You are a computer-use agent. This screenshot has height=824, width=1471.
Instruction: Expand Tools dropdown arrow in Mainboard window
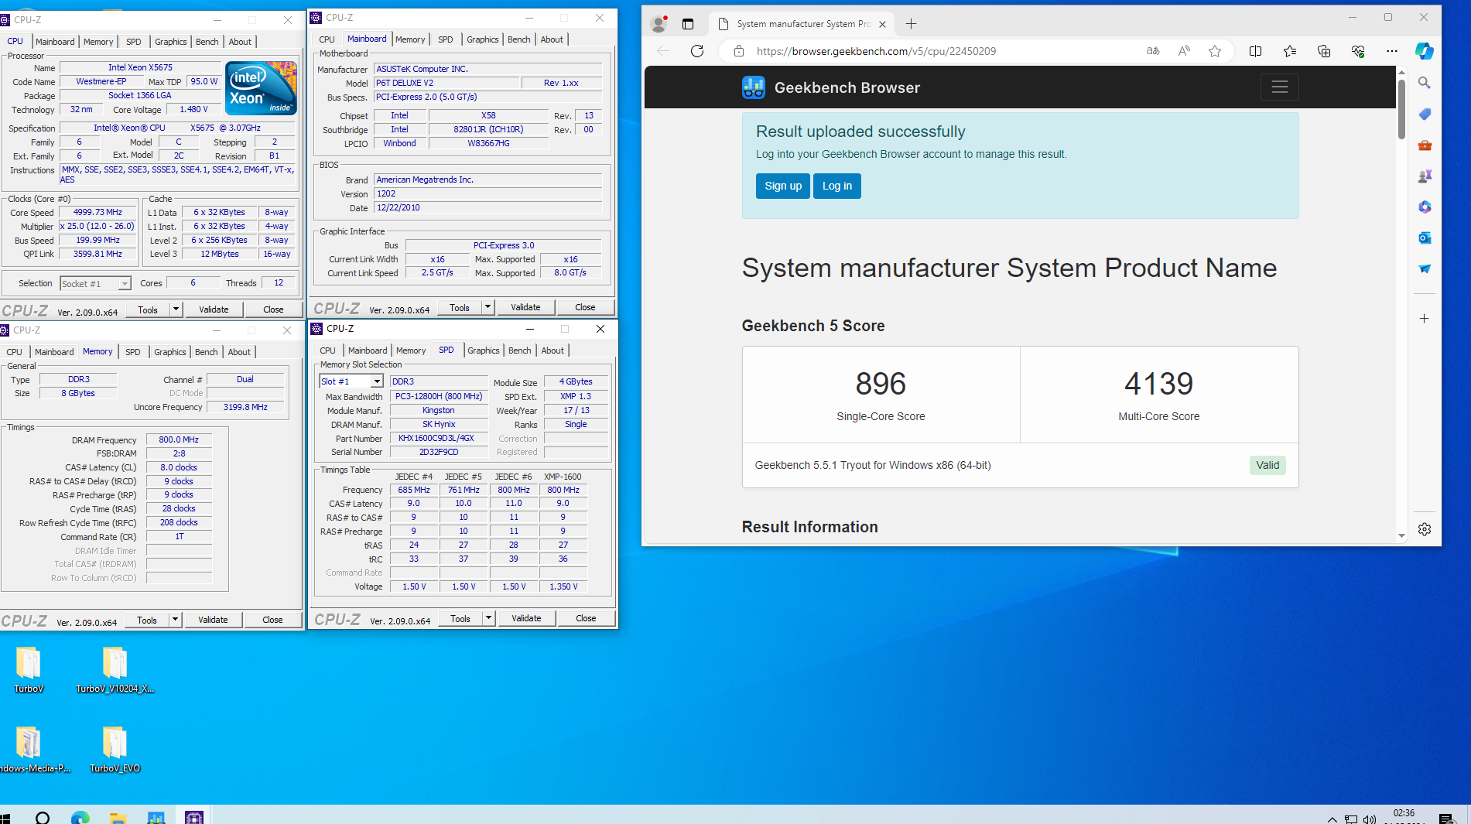click(x=487, y=307)
